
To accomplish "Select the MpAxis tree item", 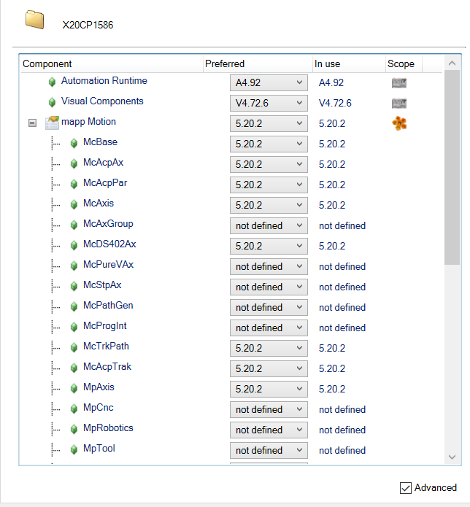I will [x=99, y=387].
